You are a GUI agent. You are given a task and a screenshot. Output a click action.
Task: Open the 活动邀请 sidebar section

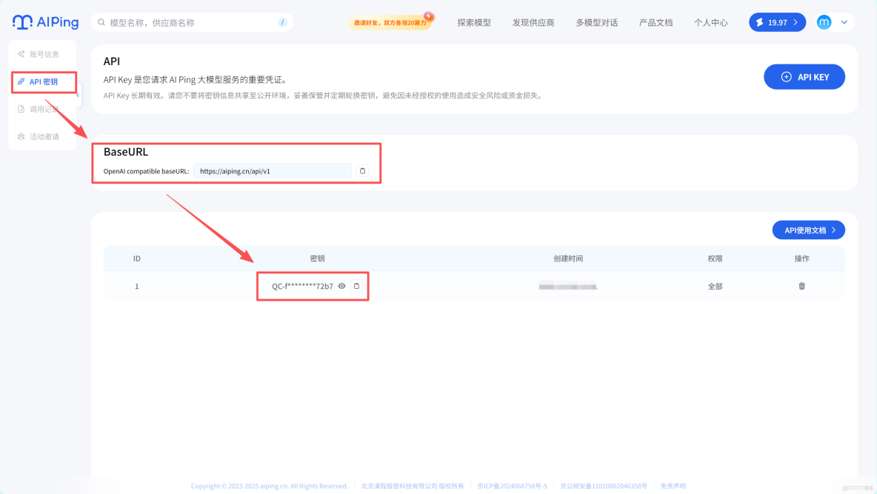(x=42, y=136)
